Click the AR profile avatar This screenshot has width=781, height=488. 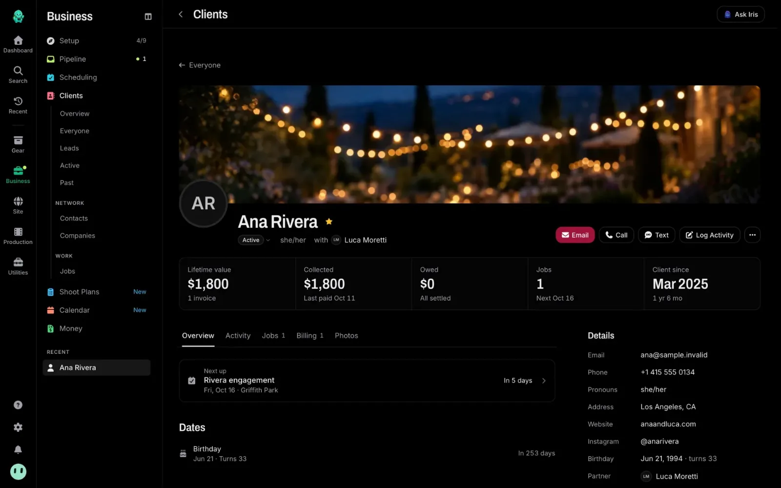pos(204,203)
